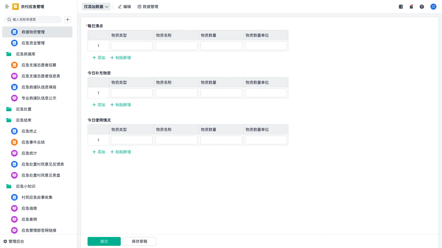
Task: Click 物资数量 input in 每日清点 row
Action: click(x=221, y=46)
